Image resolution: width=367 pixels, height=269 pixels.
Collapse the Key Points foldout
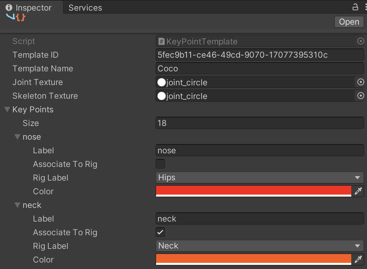click(x=7, y=110)
